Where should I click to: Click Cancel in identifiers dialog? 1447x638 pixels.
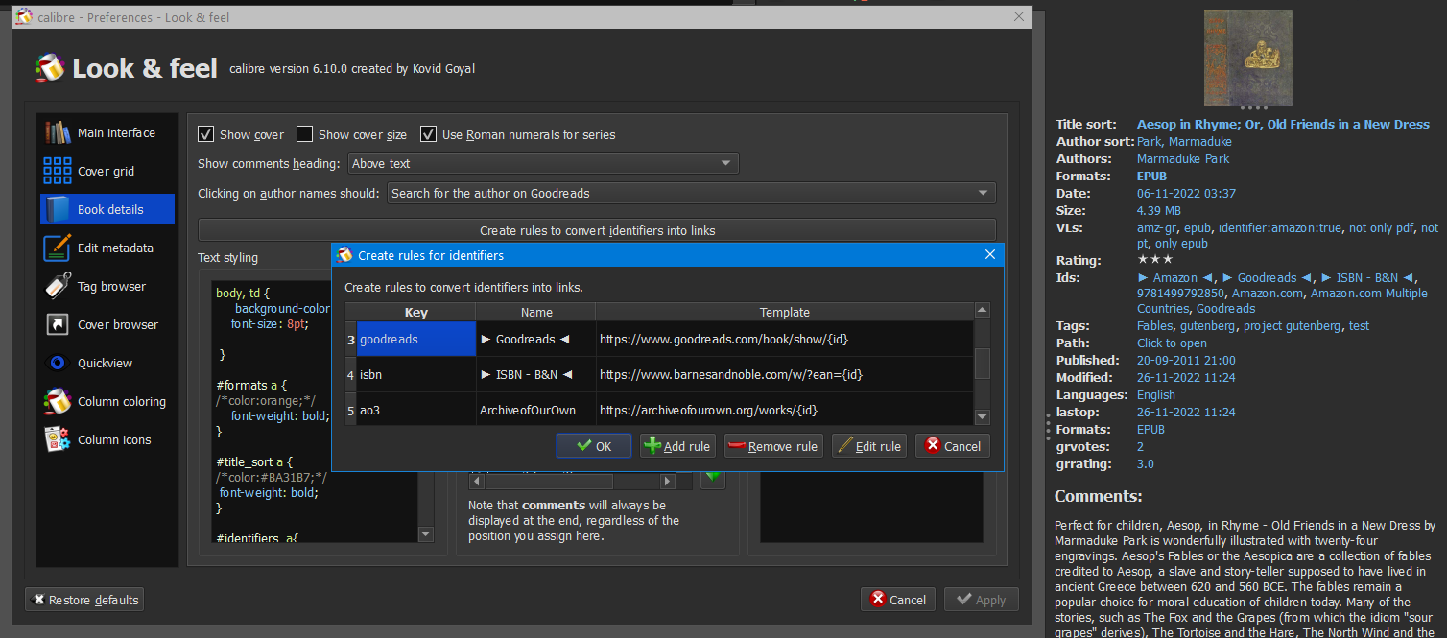(x=952, y=446)
